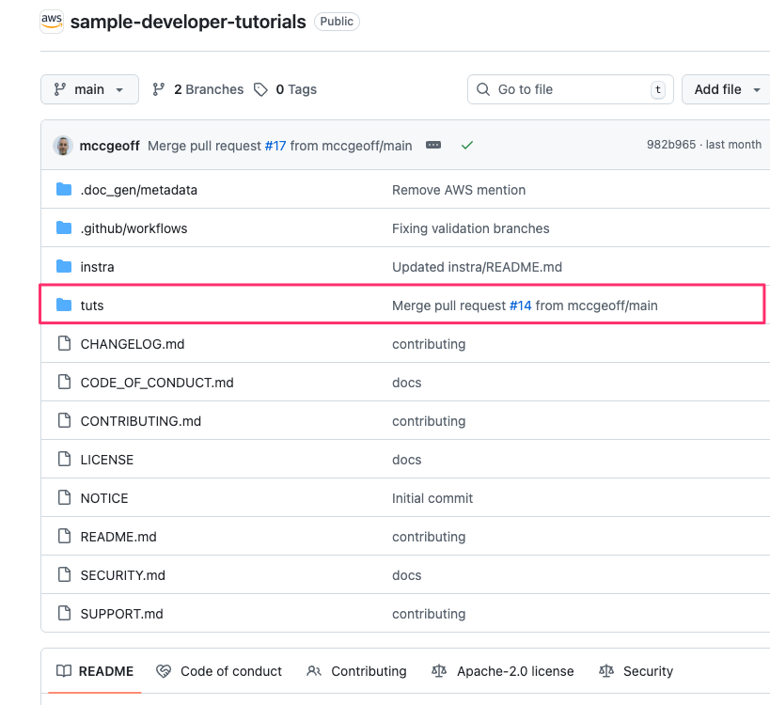Screen dimensions: 770x705
Task: Open CONTRIBUTING.md file
Action: pyautogui.click(x=141, y=421)
